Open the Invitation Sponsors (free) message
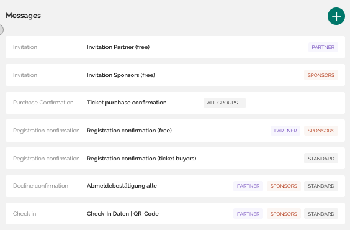 [x=175, y=75]
